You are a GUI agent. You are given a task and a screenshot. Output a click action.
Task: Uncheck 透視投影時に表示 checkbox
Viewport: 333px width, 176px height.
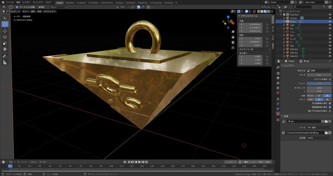[x=330, y=107]
